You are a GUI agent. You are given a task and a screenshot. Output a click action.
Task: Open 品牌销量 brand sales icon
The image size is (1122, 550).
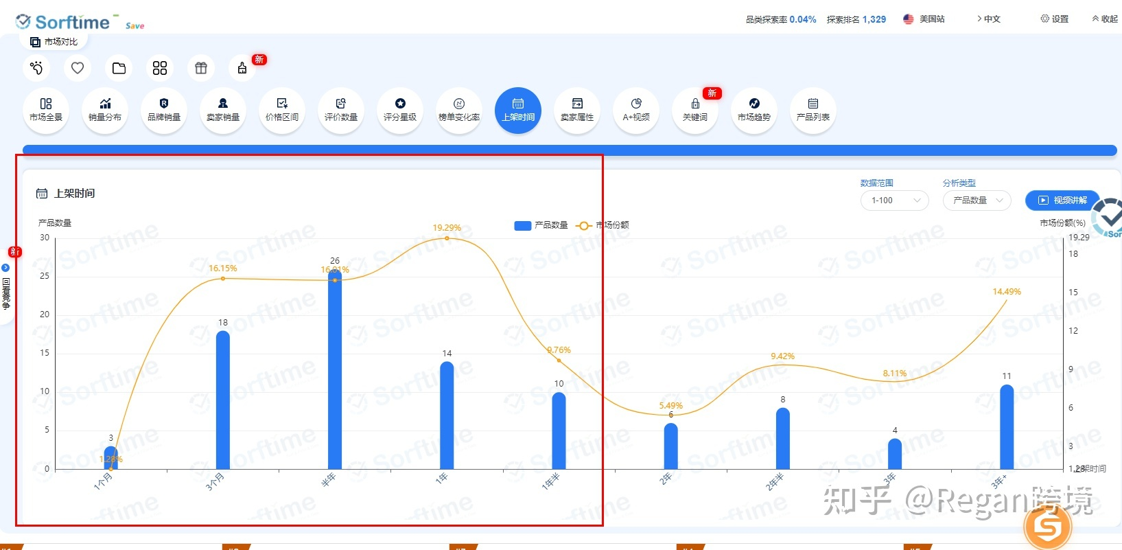click(x=164, y=110)
